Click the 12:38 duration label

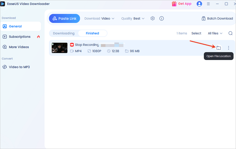[115, 51]
